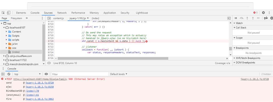The image size is (273, 102).
Task: Click the pause script execution button
Action: [236, 18]
